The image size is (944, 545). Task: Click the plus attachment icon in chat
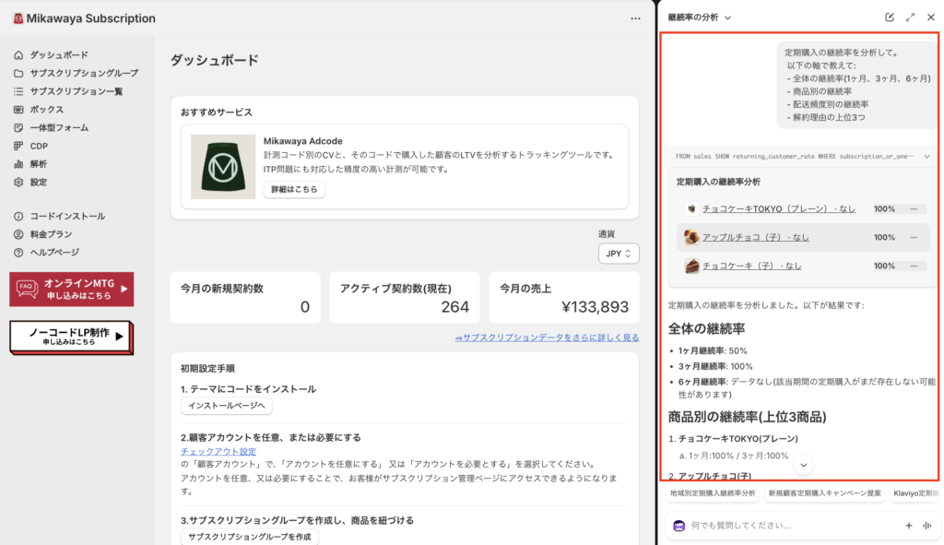point(908,526)
